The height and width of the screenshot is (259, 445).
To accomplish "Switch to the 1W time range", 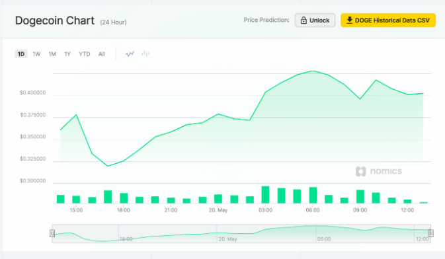I will (x=36, y=54).
